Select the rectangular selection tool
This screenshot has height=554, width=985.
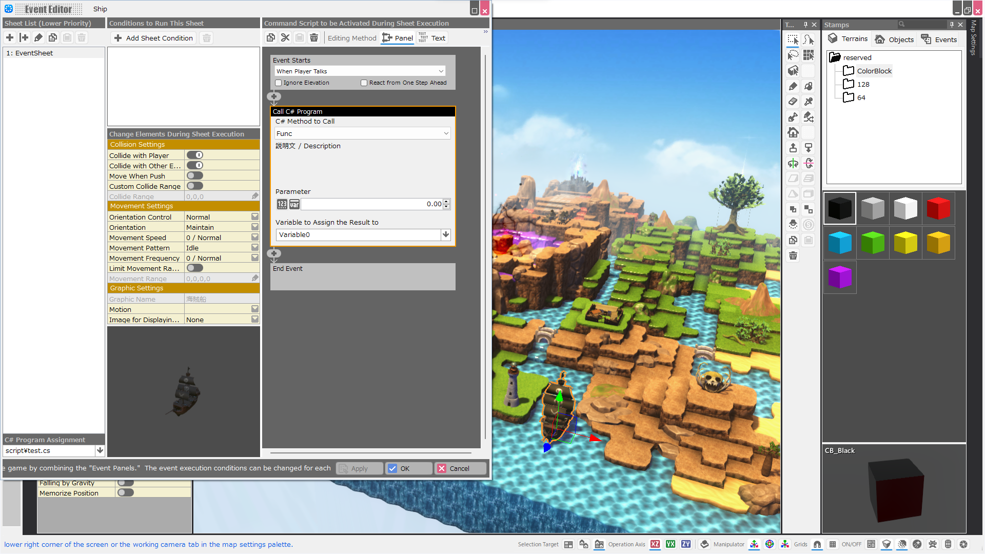793,39
